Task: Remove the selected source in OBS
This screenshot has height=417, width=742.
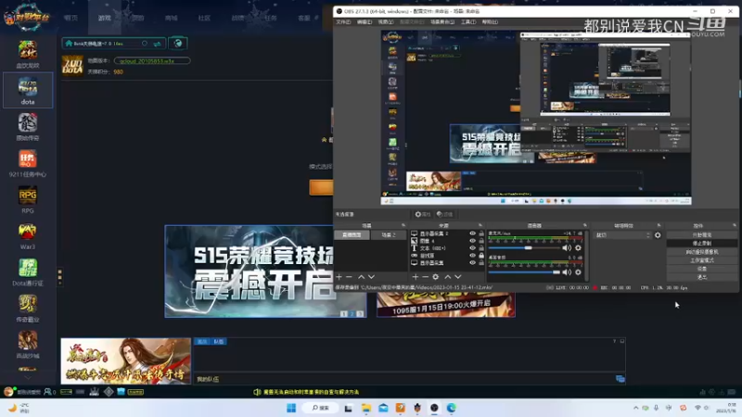Action: tap(425, 276)
